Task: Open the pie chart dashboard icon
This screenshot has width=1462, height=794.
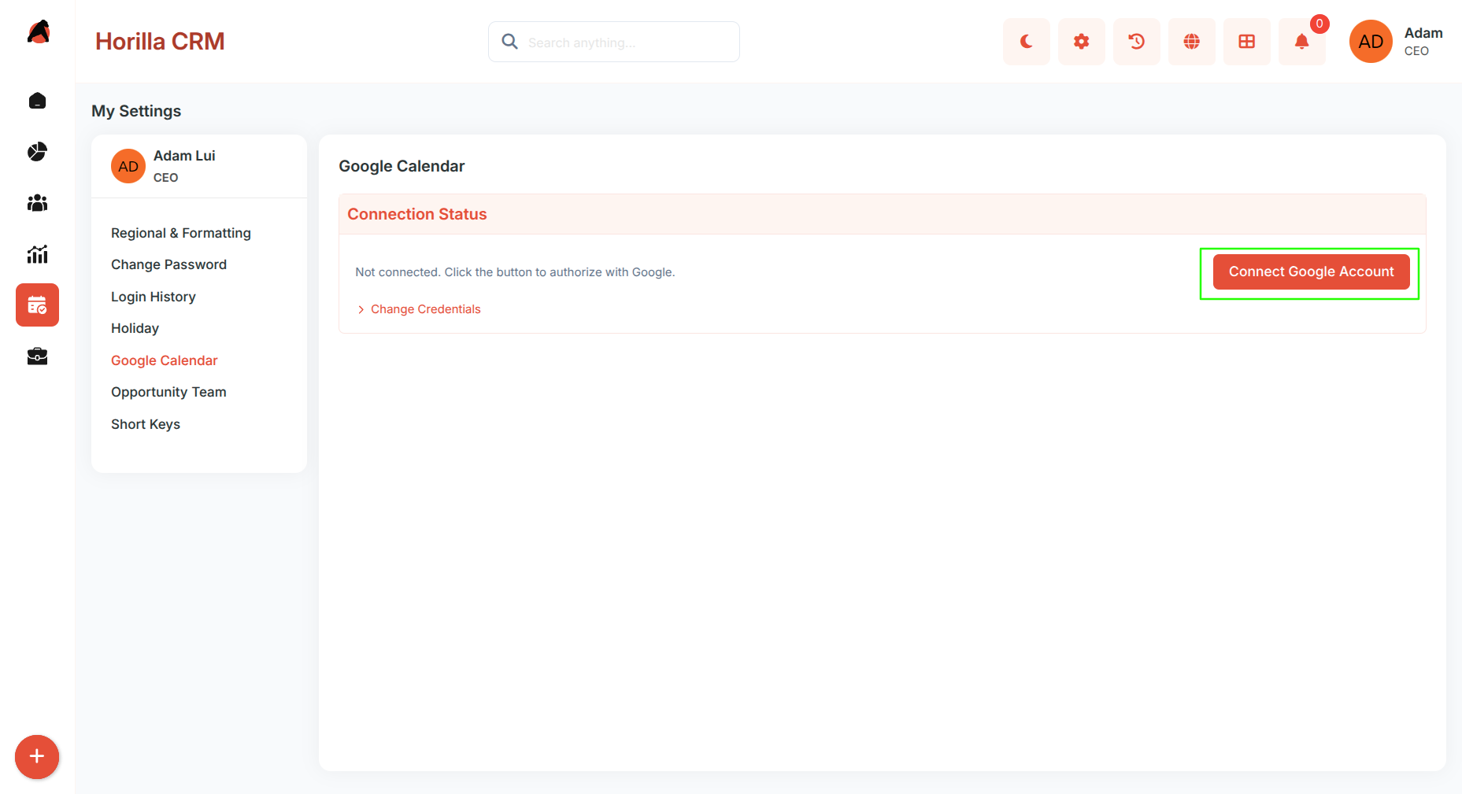Action: click(x=37, y=152)
